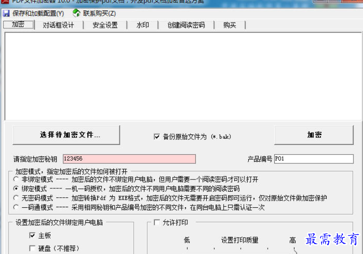Switch to the 加密 tab
Image resolution: width=363 pixels, height=254 pixels.
click(x=19, y=25)
